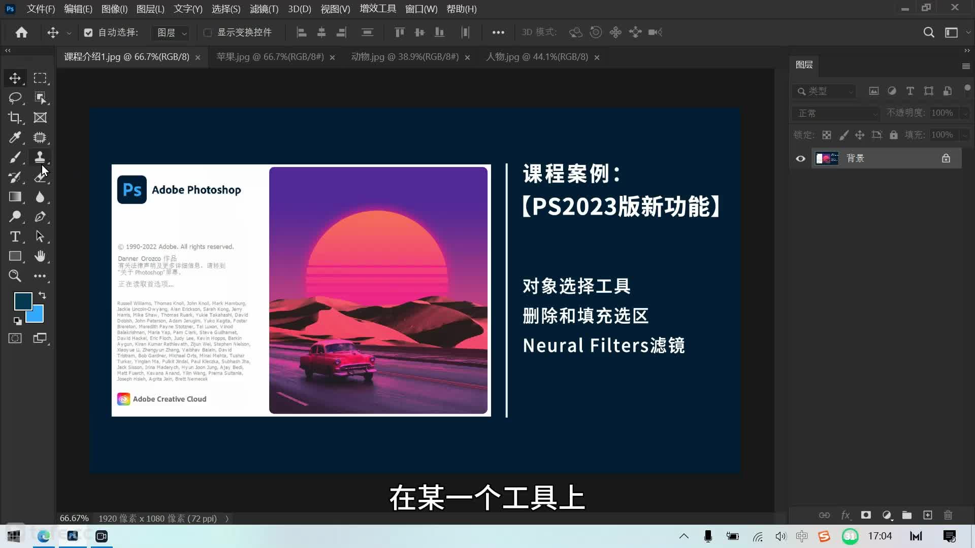
Task: Create a new group folder
Action: [906, 515]
